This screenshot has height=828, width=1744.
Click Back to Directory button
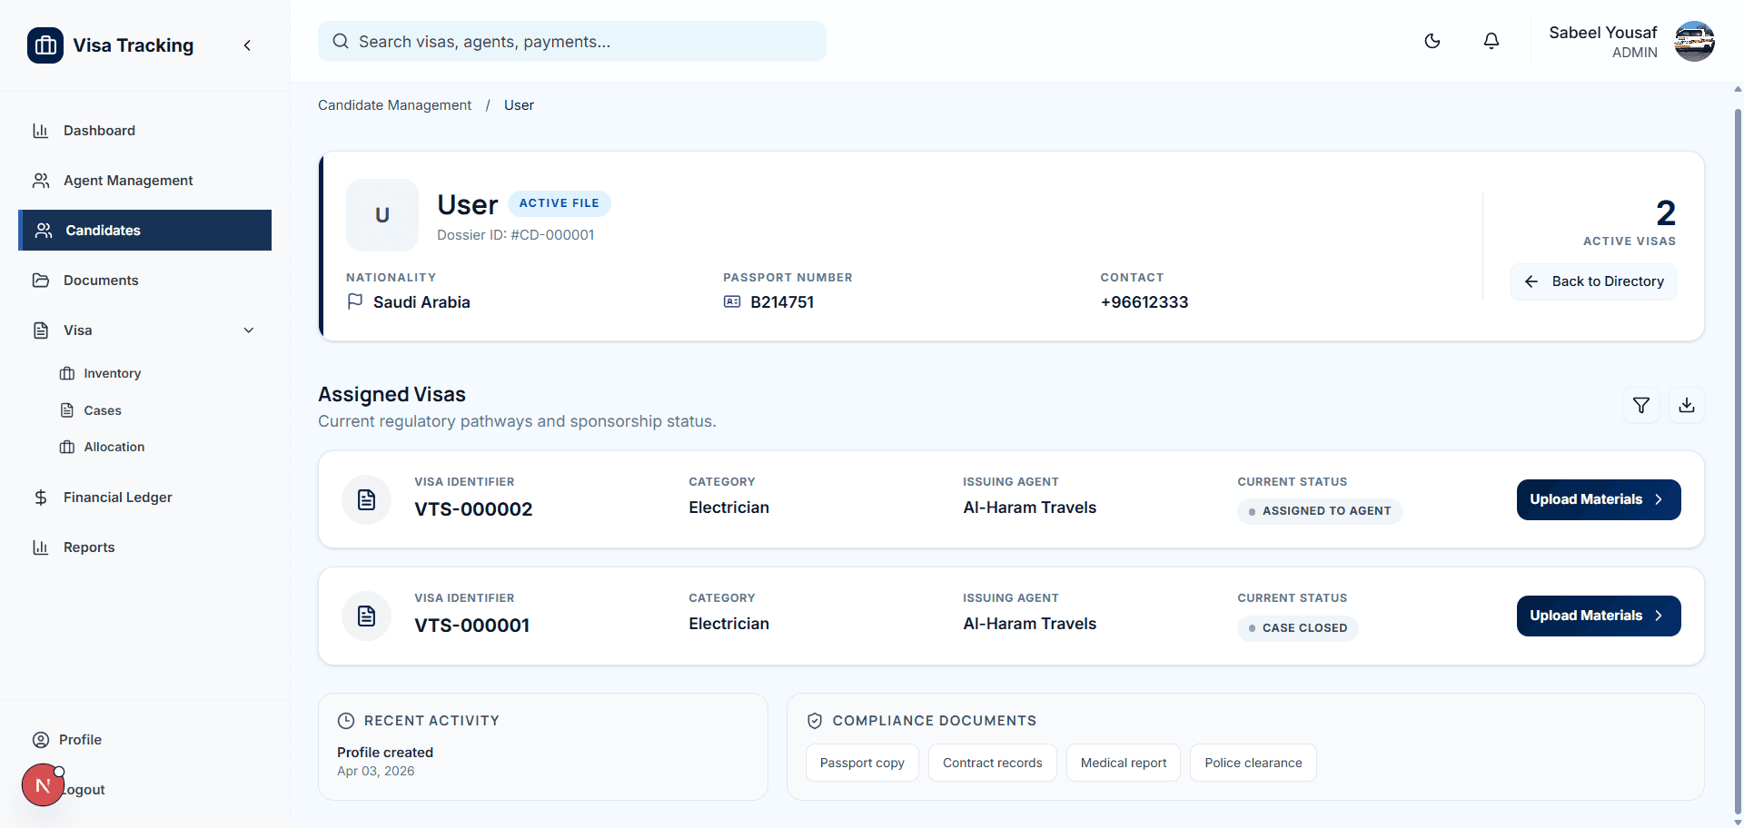1594,281
